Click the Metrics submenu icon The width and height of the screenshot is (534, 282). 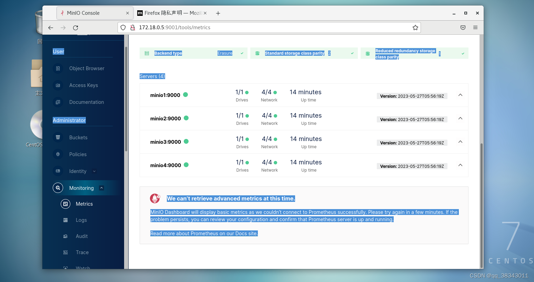pyautogui.click(x=66, y=204)
